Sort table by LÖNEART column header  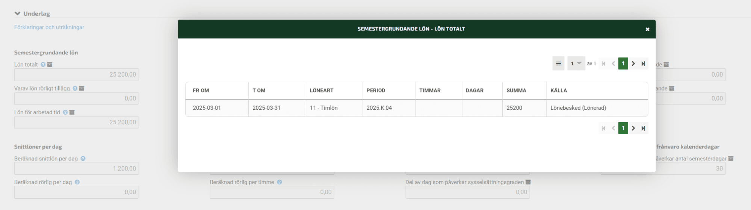[321, 91]
